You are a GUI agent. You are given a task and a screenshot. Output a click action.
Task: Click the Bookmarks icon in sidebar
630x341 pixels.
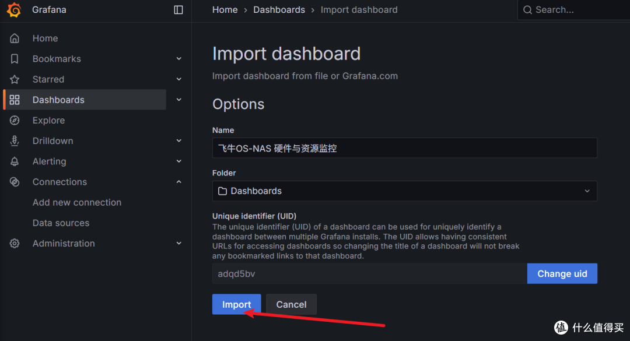[15, 59]
